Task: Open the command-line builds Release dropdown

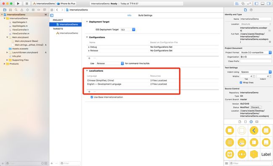Action: (x=110, y=63)
